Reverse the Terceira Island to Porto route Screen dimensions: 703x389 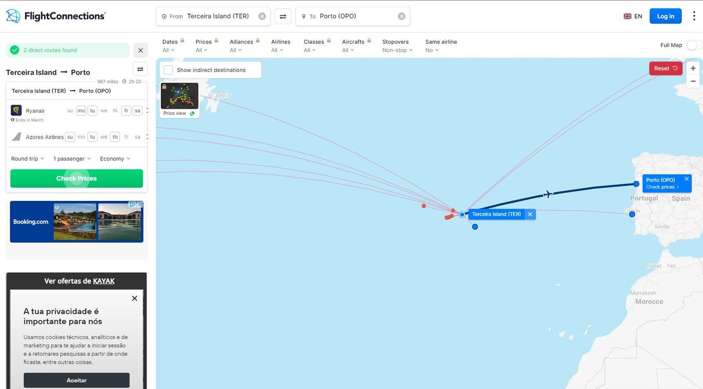140,69
